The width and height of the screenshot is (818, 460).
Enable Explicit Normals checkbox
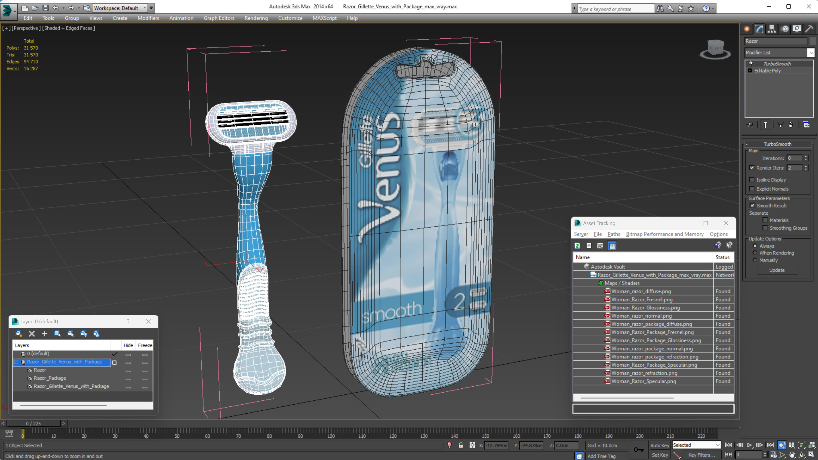752,189
